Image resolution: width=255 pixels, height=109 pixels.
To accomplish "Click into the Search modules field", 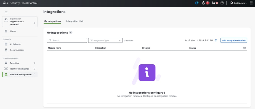I will 67,40.
